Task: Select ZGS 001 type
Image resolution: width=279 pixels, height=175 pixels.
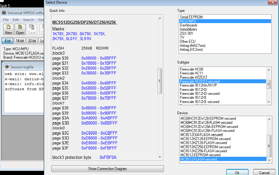Action: point(225,33)
